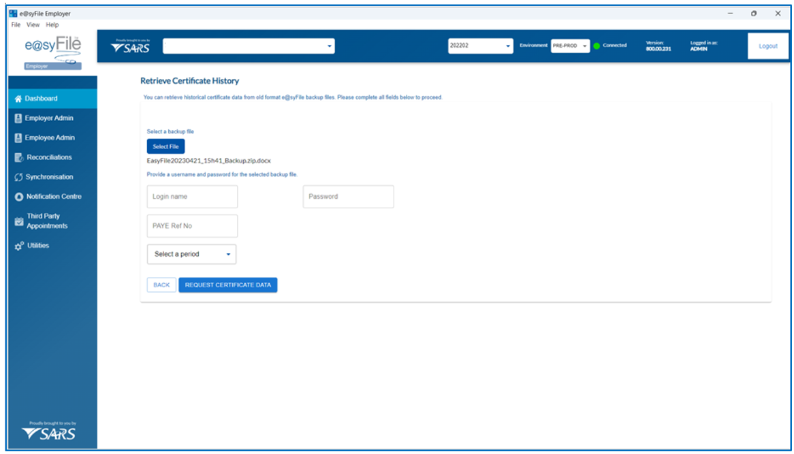
Task: Click the Logout button
Action: tap(767, 46)
